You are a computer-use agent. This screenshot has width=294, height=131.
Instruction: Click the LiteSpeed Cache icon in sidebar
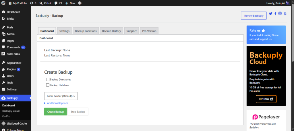click(x=3, y=124)
